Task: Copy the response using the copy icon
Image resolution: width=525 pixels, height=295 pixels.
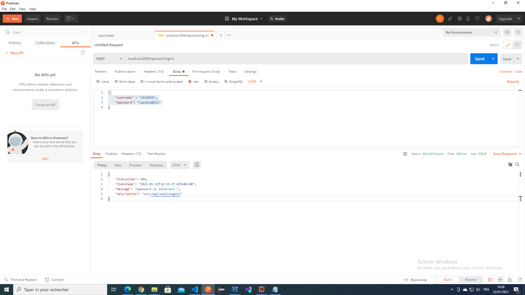Action: tap(510, 164)
